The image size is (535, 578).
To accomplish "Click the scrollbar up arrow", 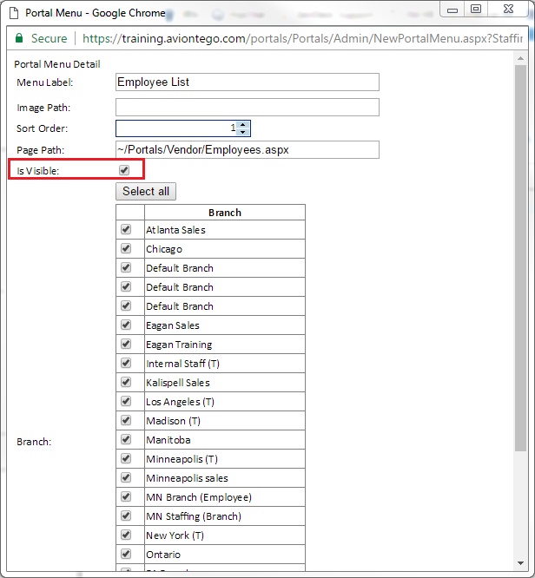I will tap(520, 58).
